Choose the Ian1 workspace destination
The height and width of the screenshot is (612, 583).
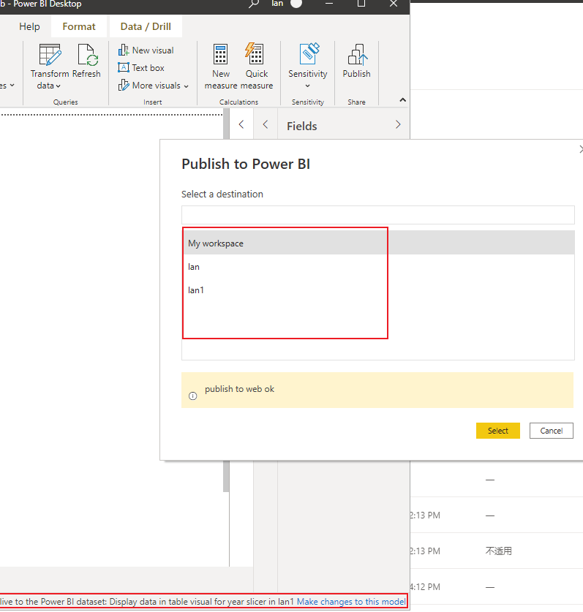point(378,290)
